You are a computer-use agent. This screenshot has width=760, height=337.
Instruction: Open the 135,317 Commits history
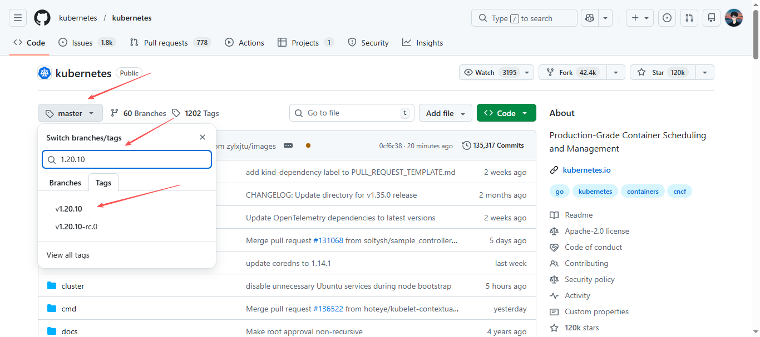493,145
